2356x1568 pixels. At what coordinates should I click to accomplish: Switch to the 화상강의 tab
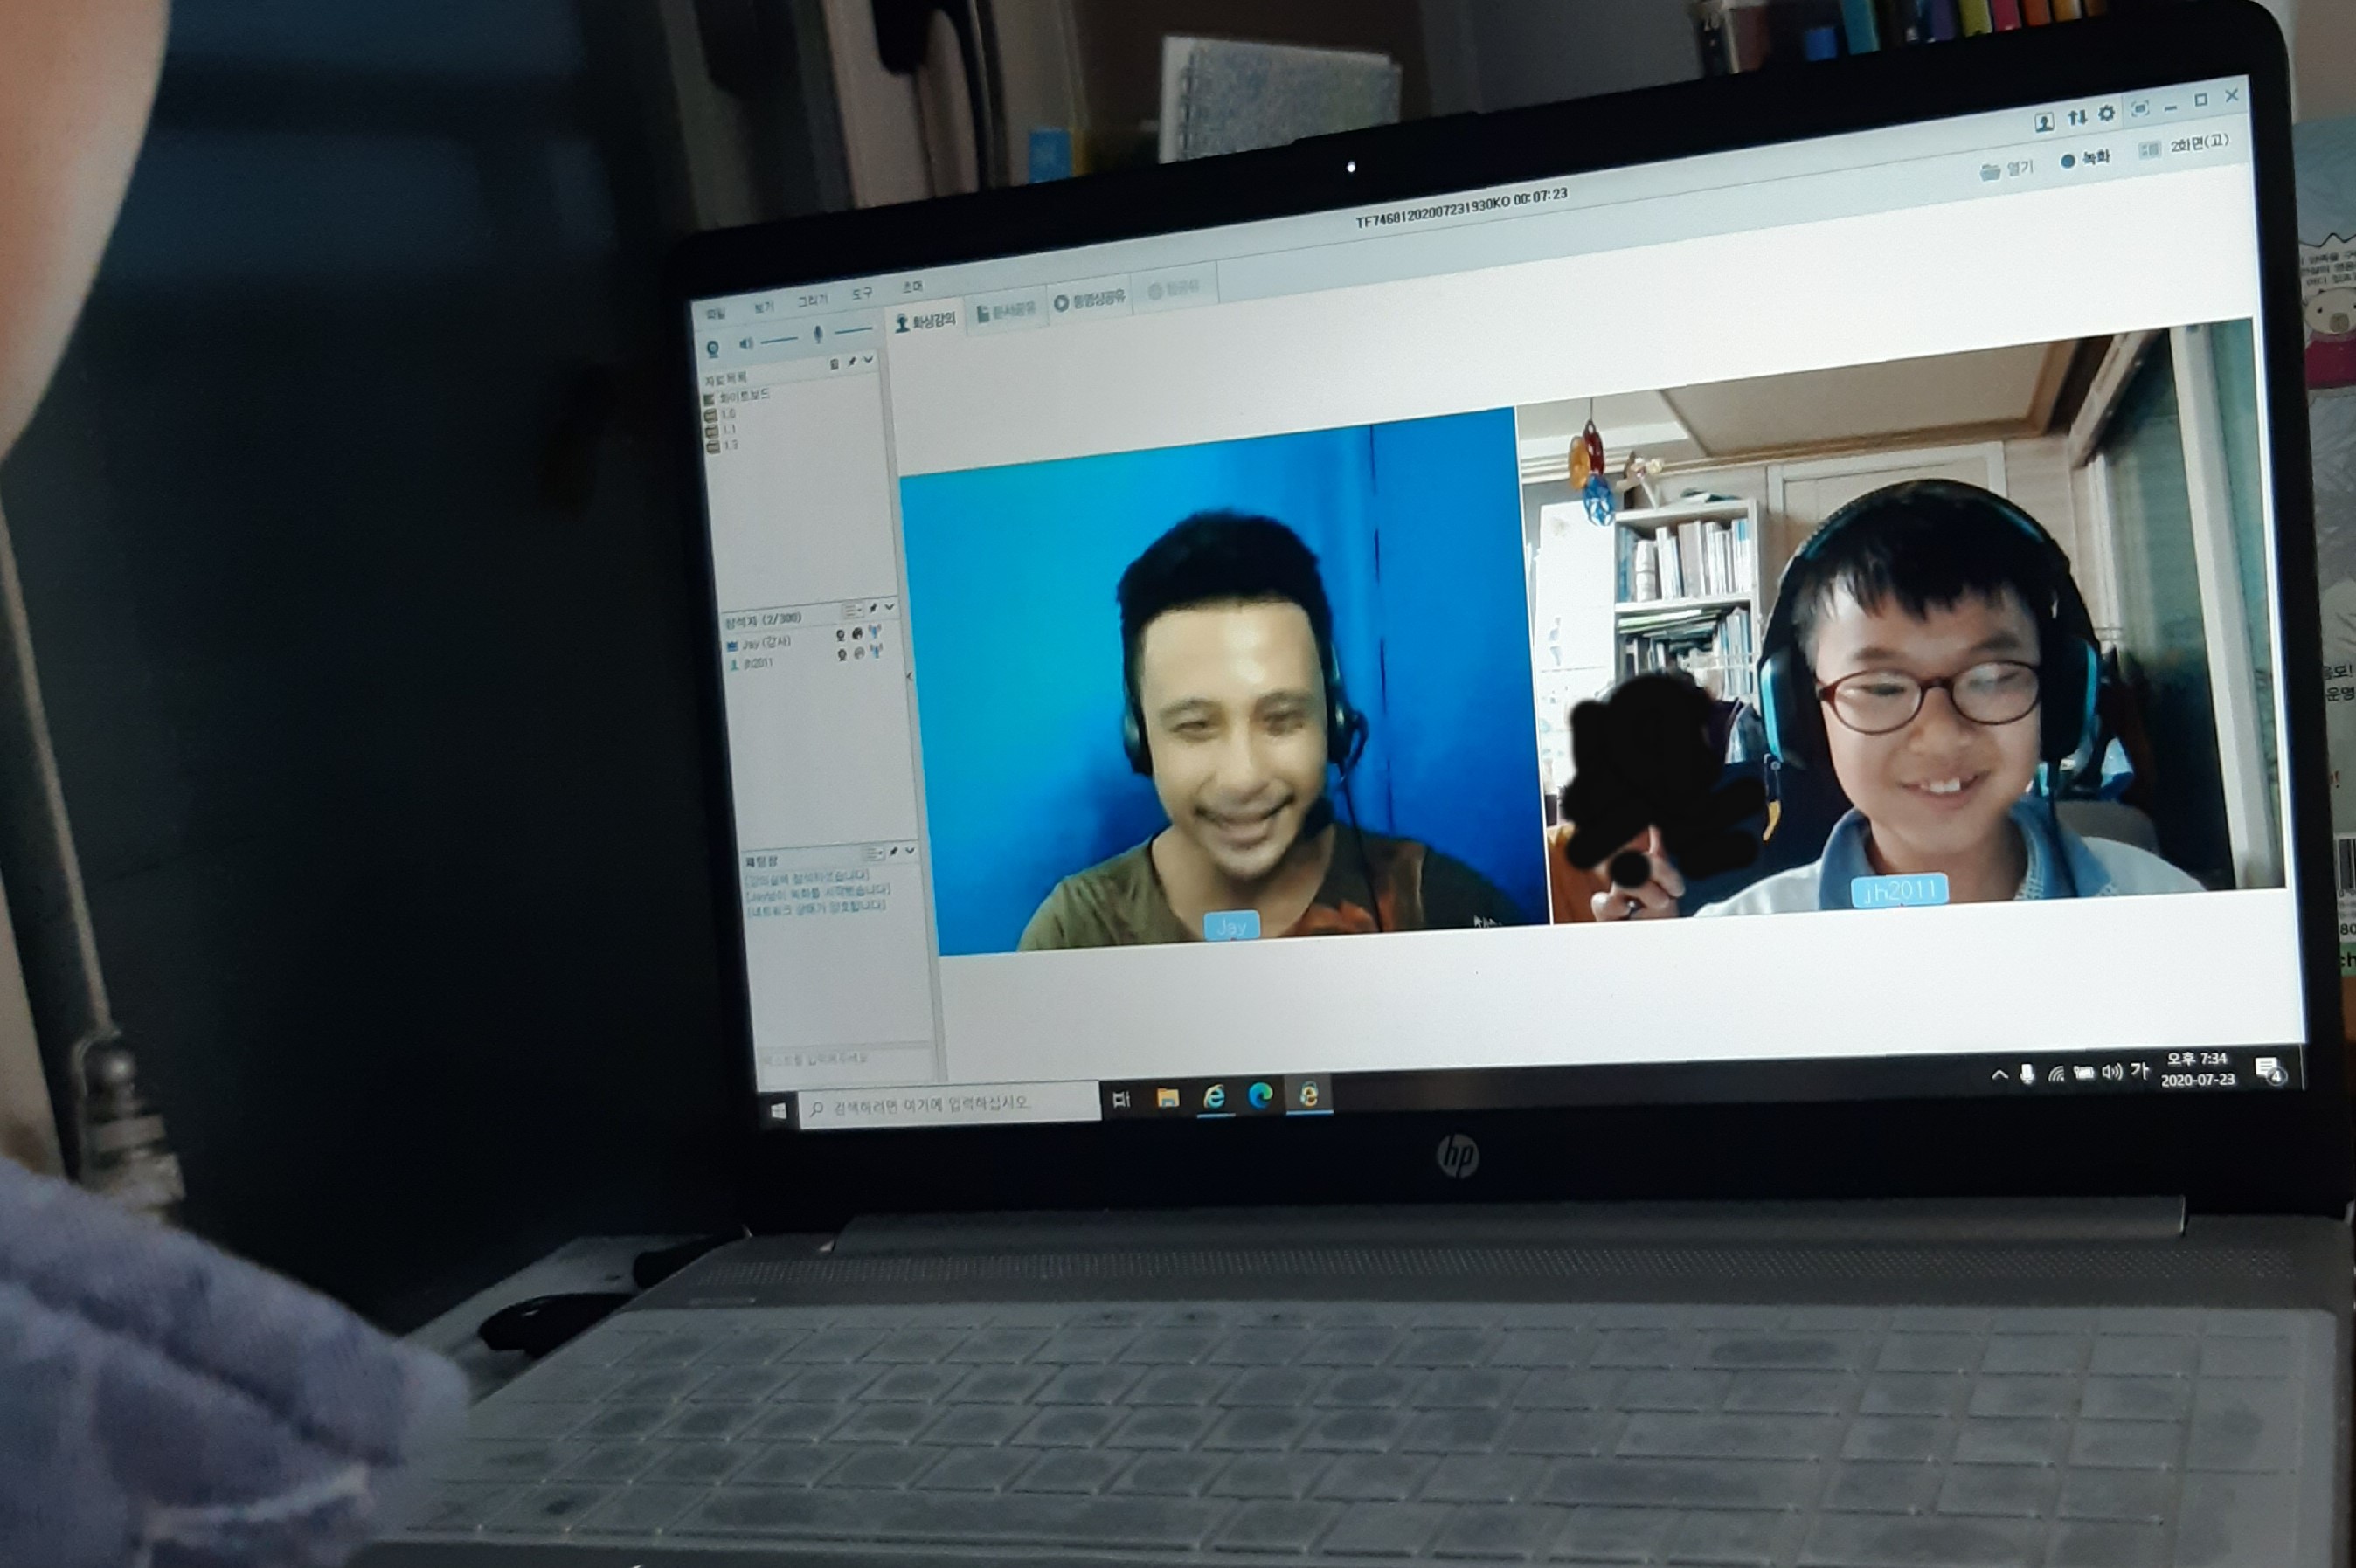[925, 321]
